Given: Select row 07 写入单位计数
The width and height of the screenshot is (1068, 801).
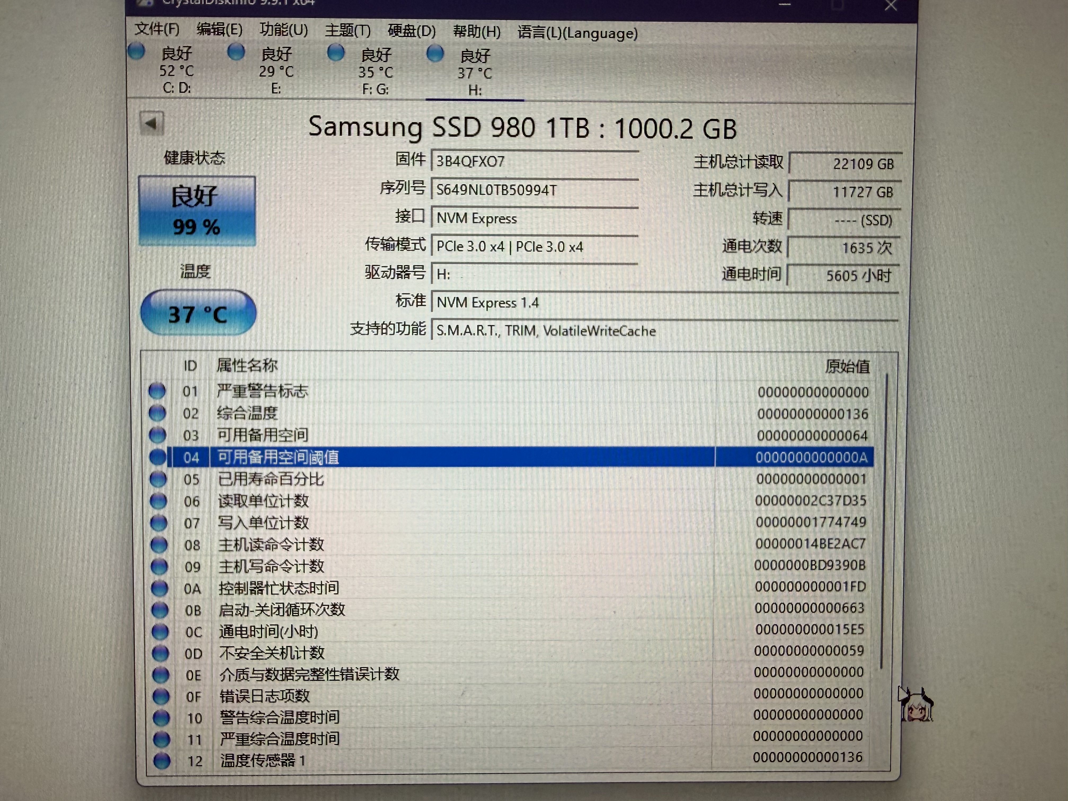Looking at the screenshot, I should [x=510, y=522].
